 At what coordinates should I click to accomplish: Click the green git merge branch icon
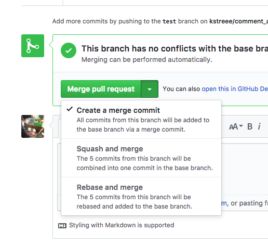33,46
